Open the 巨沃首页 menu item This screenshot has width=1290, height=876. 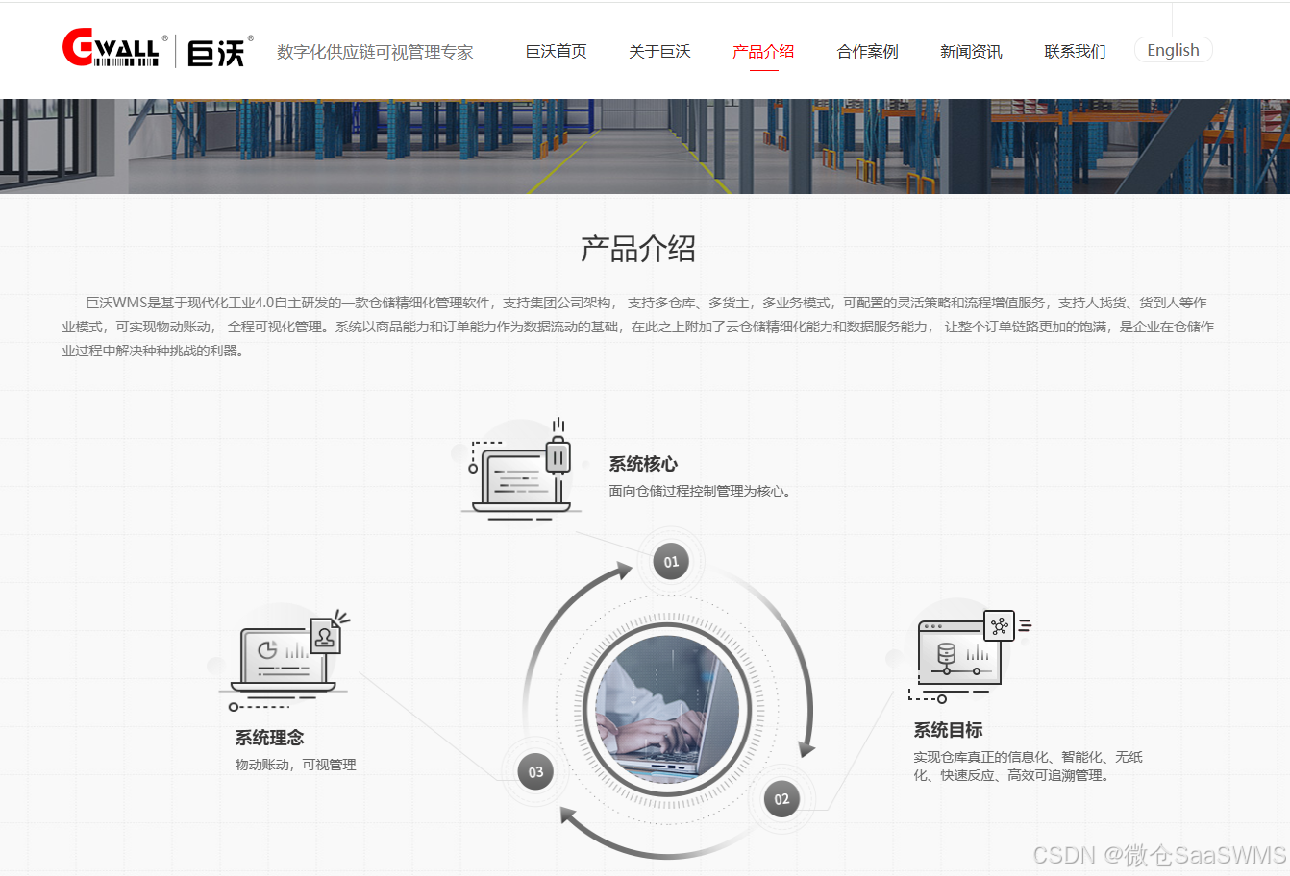point(556,51)
